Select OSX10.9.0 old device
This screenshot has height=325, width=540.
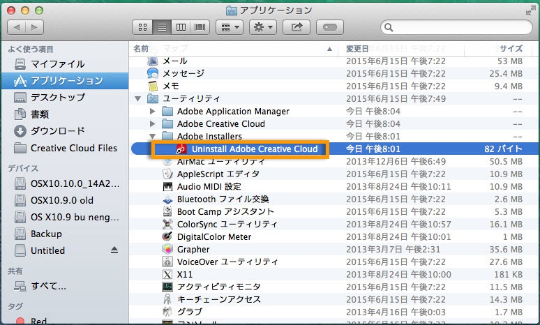coord(65,200)
